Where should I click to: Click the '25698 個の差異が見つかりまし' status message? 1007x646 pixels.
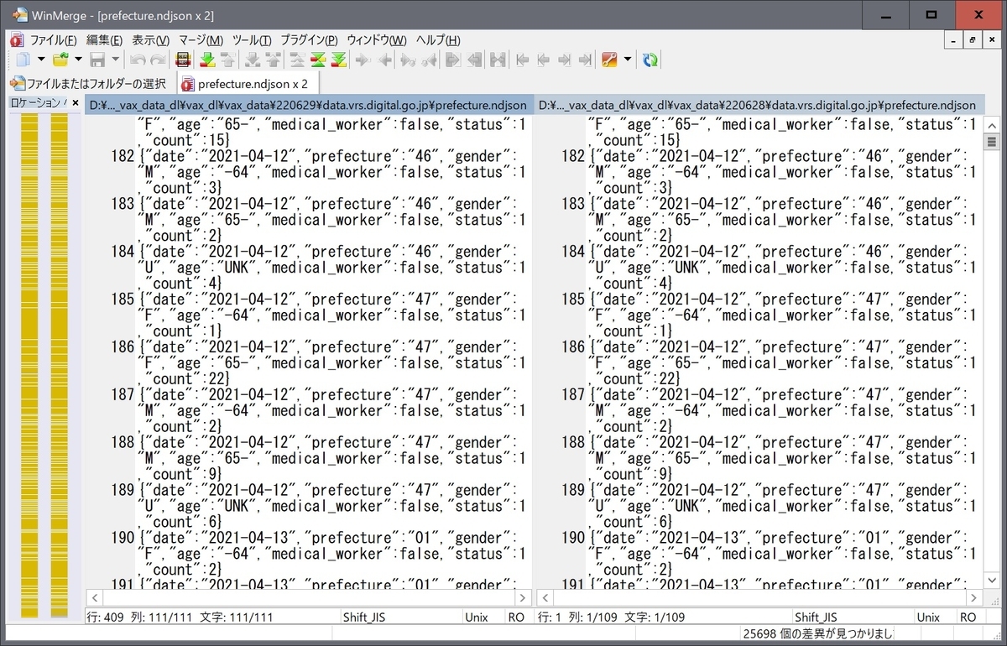click(818, 634)
